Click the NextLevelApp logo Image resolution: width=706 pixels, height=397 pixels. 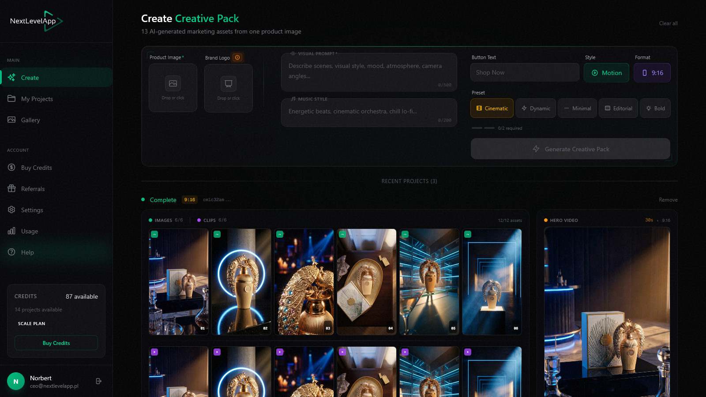click(35, 20)
